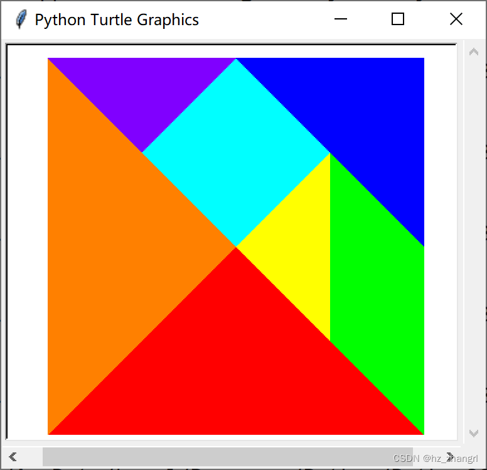Minimize the Python Turtle Graphics window

click(340, 19)
